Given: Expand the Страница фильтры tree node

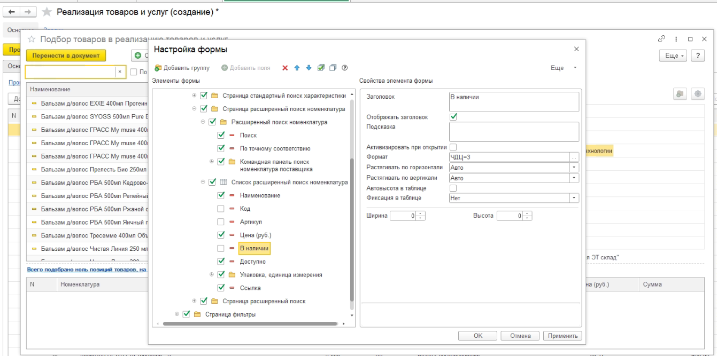Looking at the screenshot, I should pos(177,314).
